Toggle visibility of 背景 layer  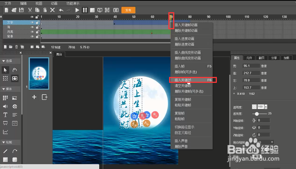click(32, 36)
